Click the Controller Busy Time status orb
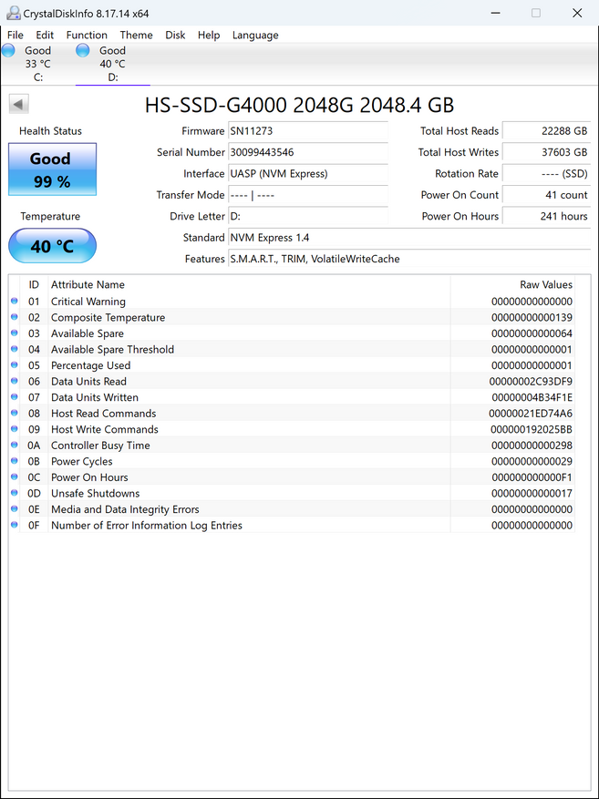This screenshot has width=599, height=799. 15,445
